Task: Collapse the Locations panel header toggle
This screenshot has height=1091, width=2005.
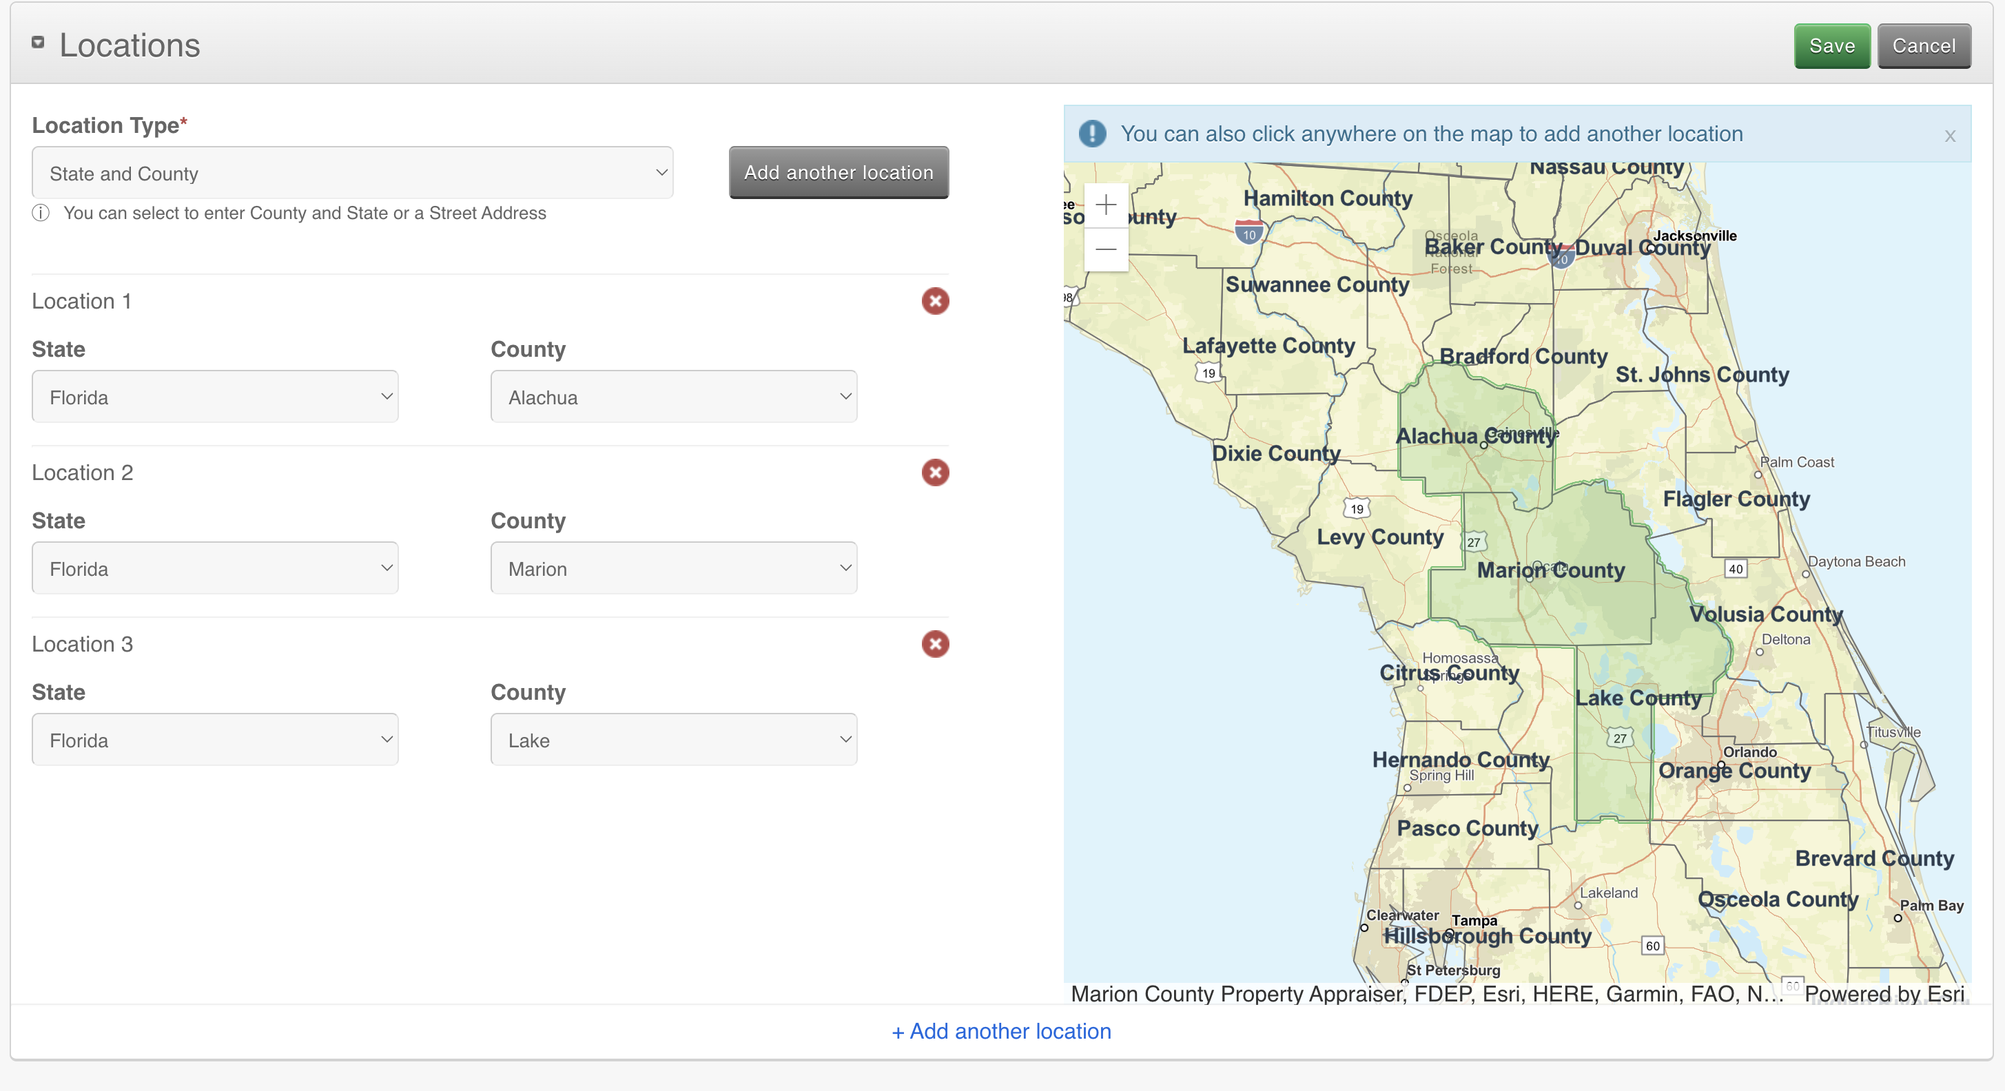Action: [37, 43]
